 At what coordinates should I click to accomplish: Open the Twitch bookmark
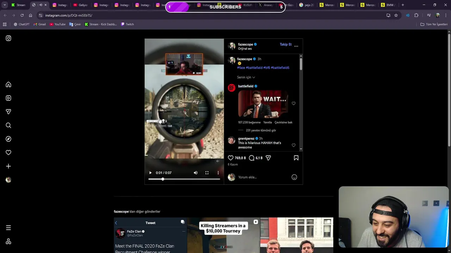pos(127,24)
